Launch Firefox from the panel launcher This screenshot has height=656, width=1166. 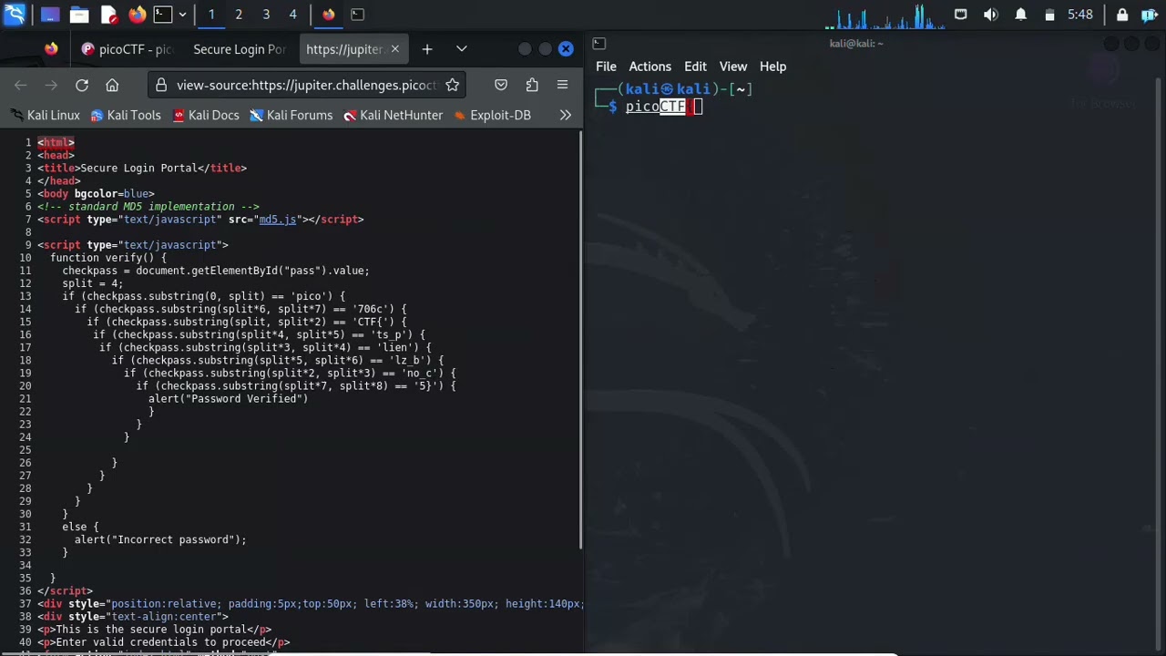137,15
